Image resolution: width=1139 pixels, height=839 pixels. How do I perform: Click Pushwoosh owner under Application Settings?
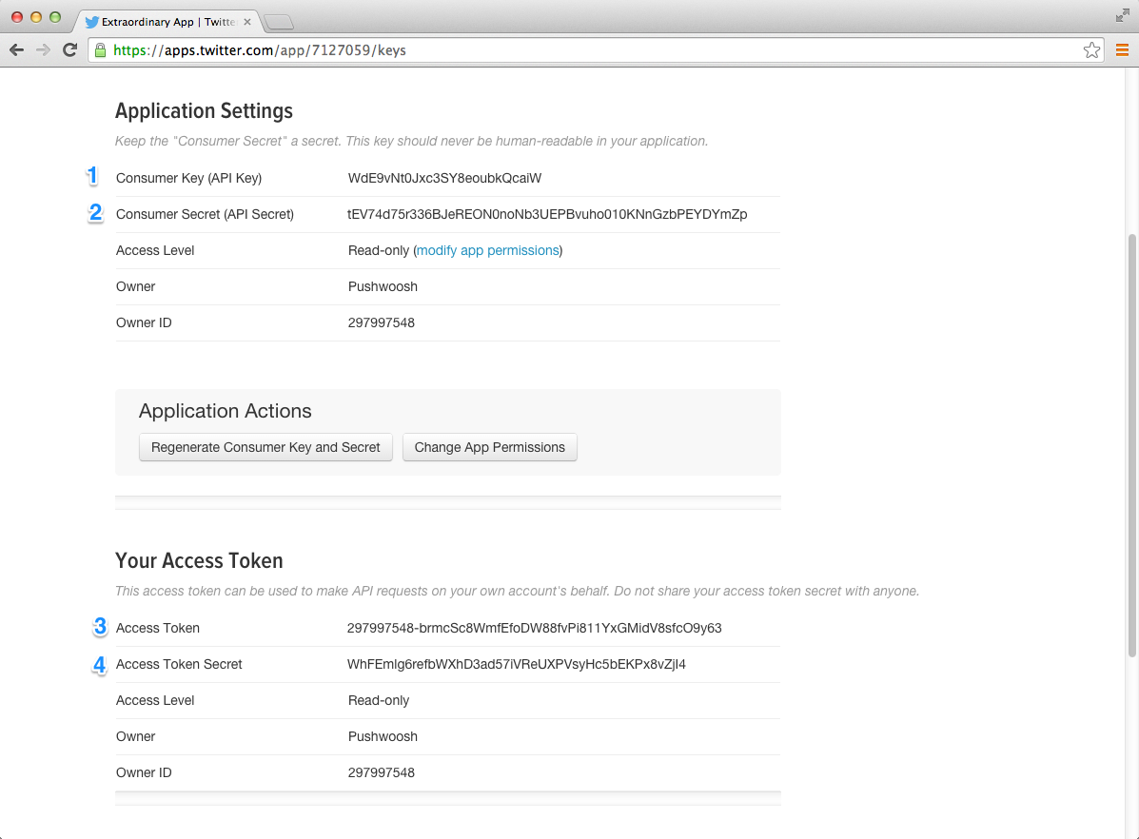coord(383,287)
